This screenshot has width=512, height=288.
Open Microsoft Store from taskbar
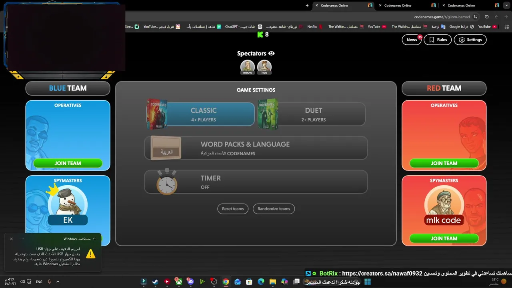click(249, 282)
